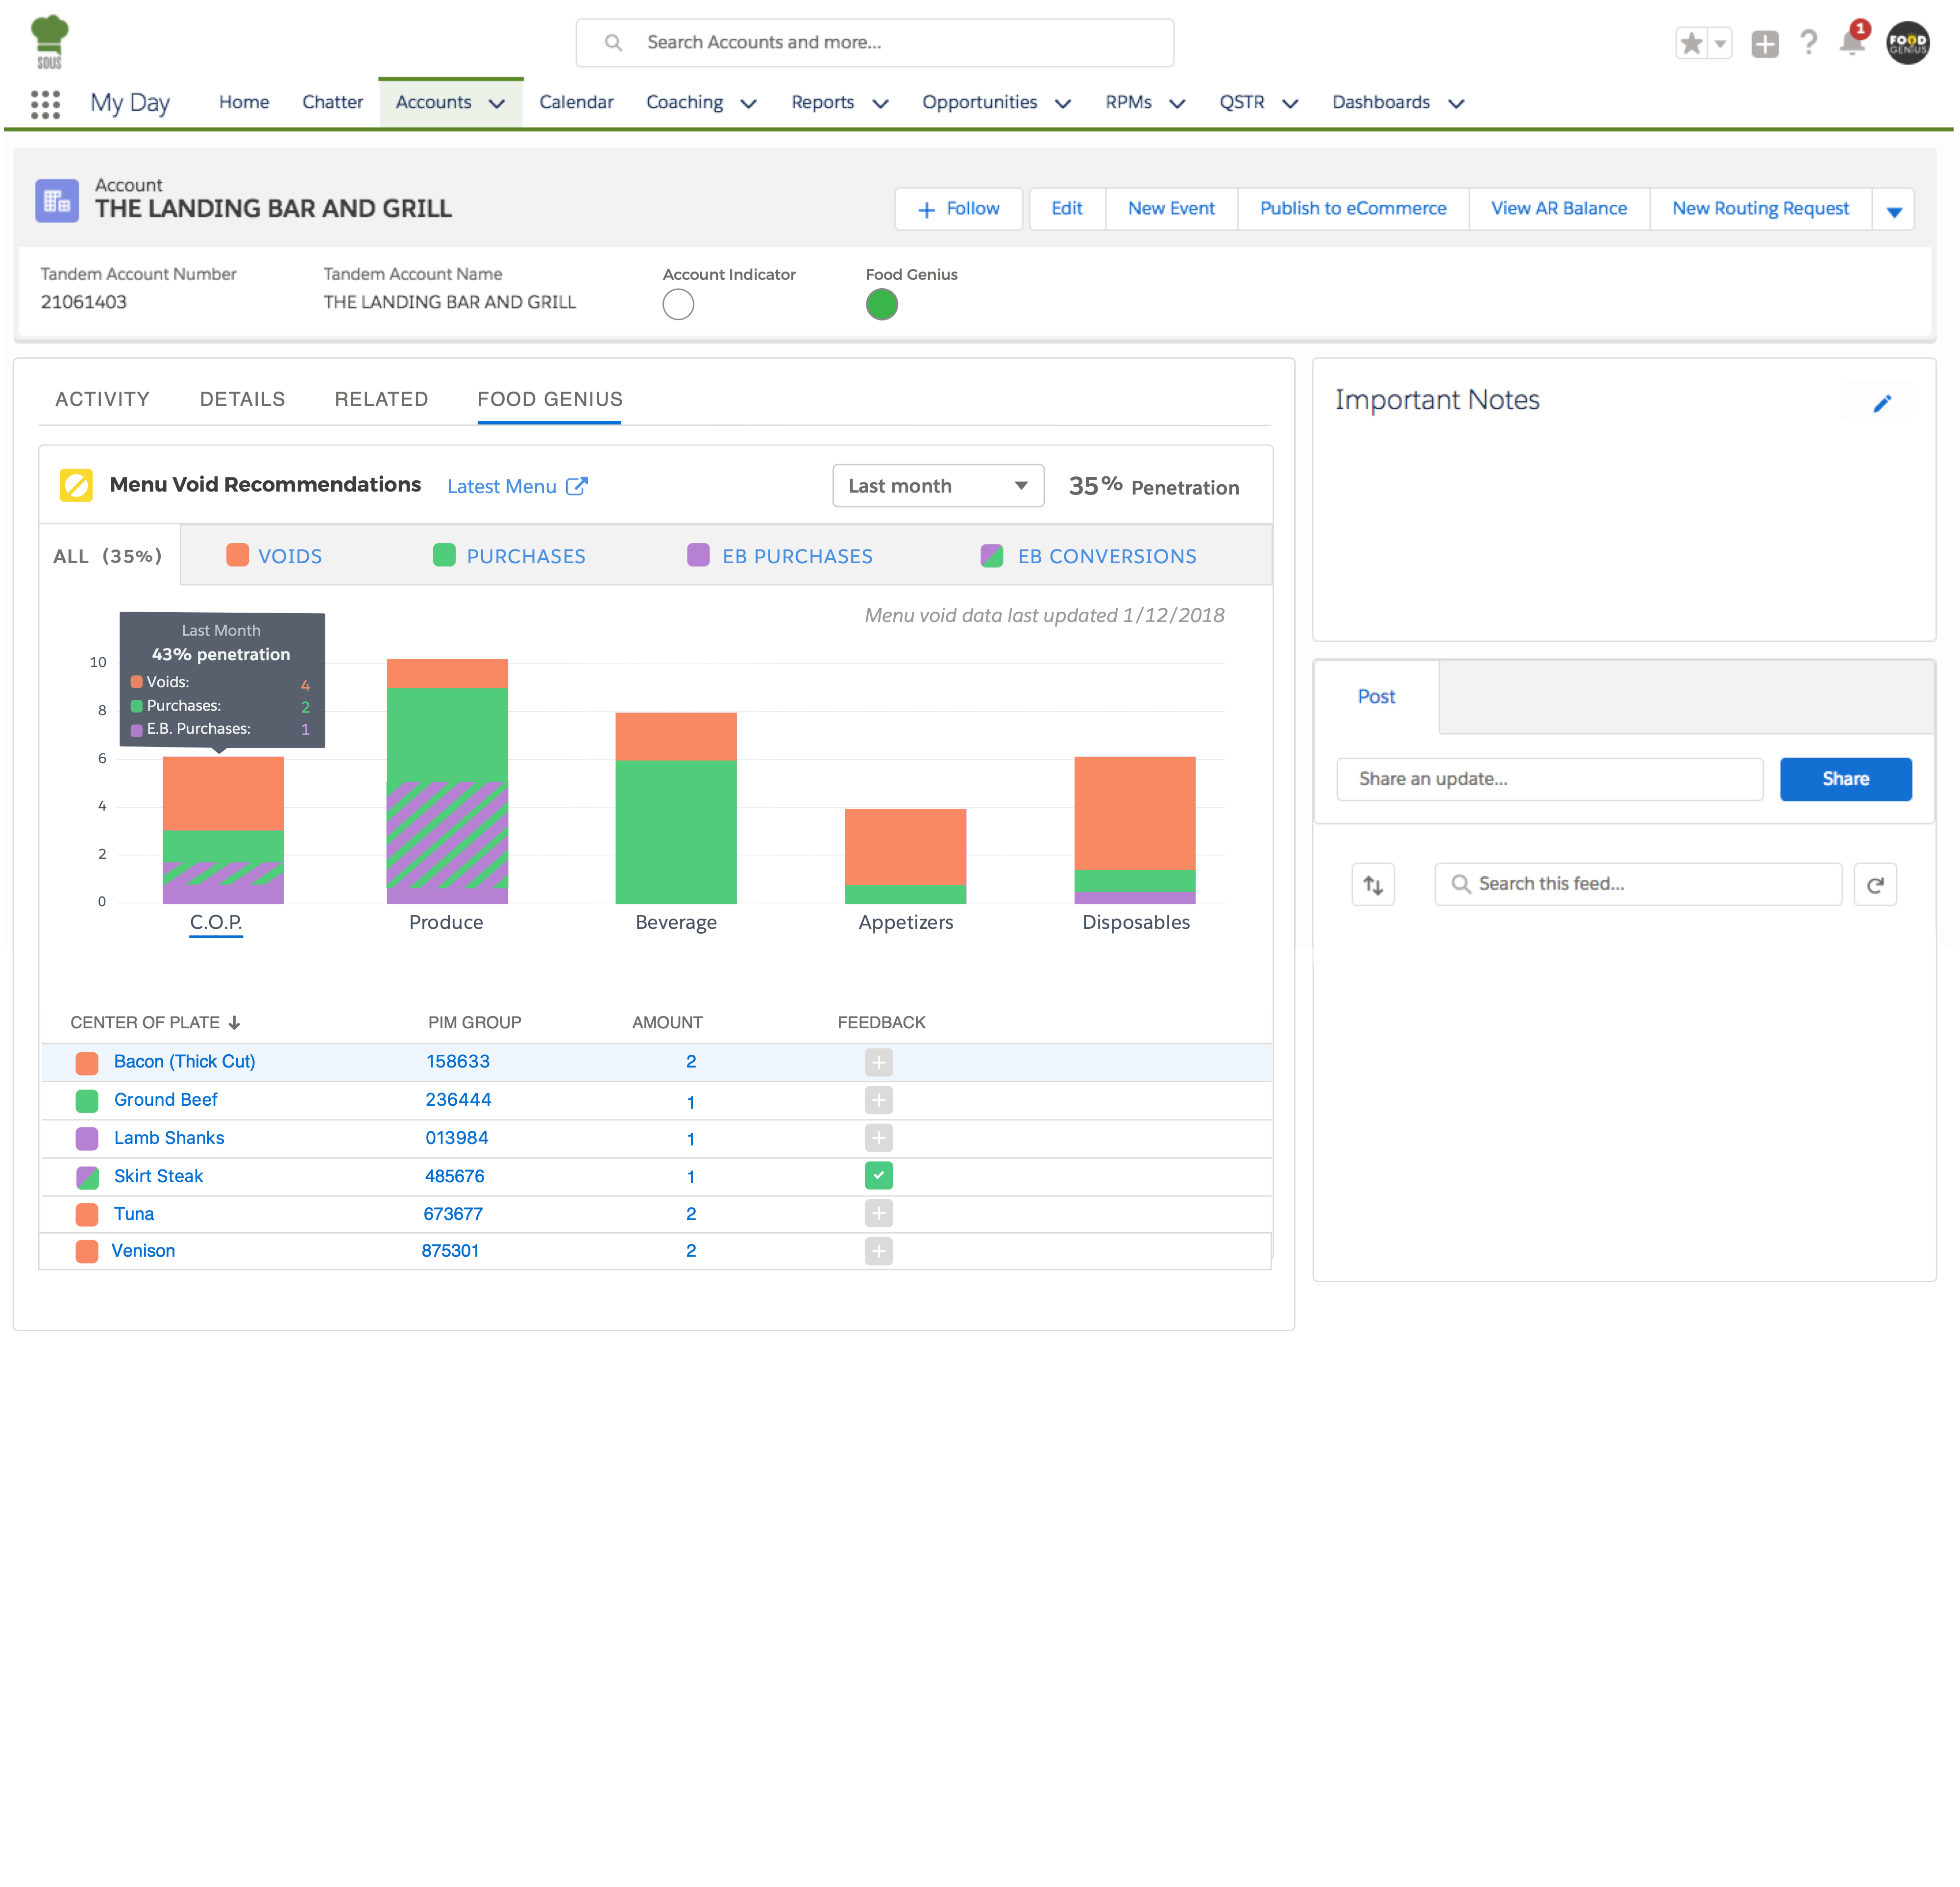
Task: Open the Last month dropdown
Action: pos(938,486)
